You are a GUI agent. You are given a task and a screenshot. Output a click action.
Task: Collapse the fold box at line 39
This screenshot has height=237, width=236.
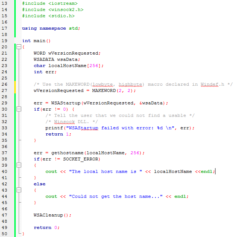tap(19, 165)
